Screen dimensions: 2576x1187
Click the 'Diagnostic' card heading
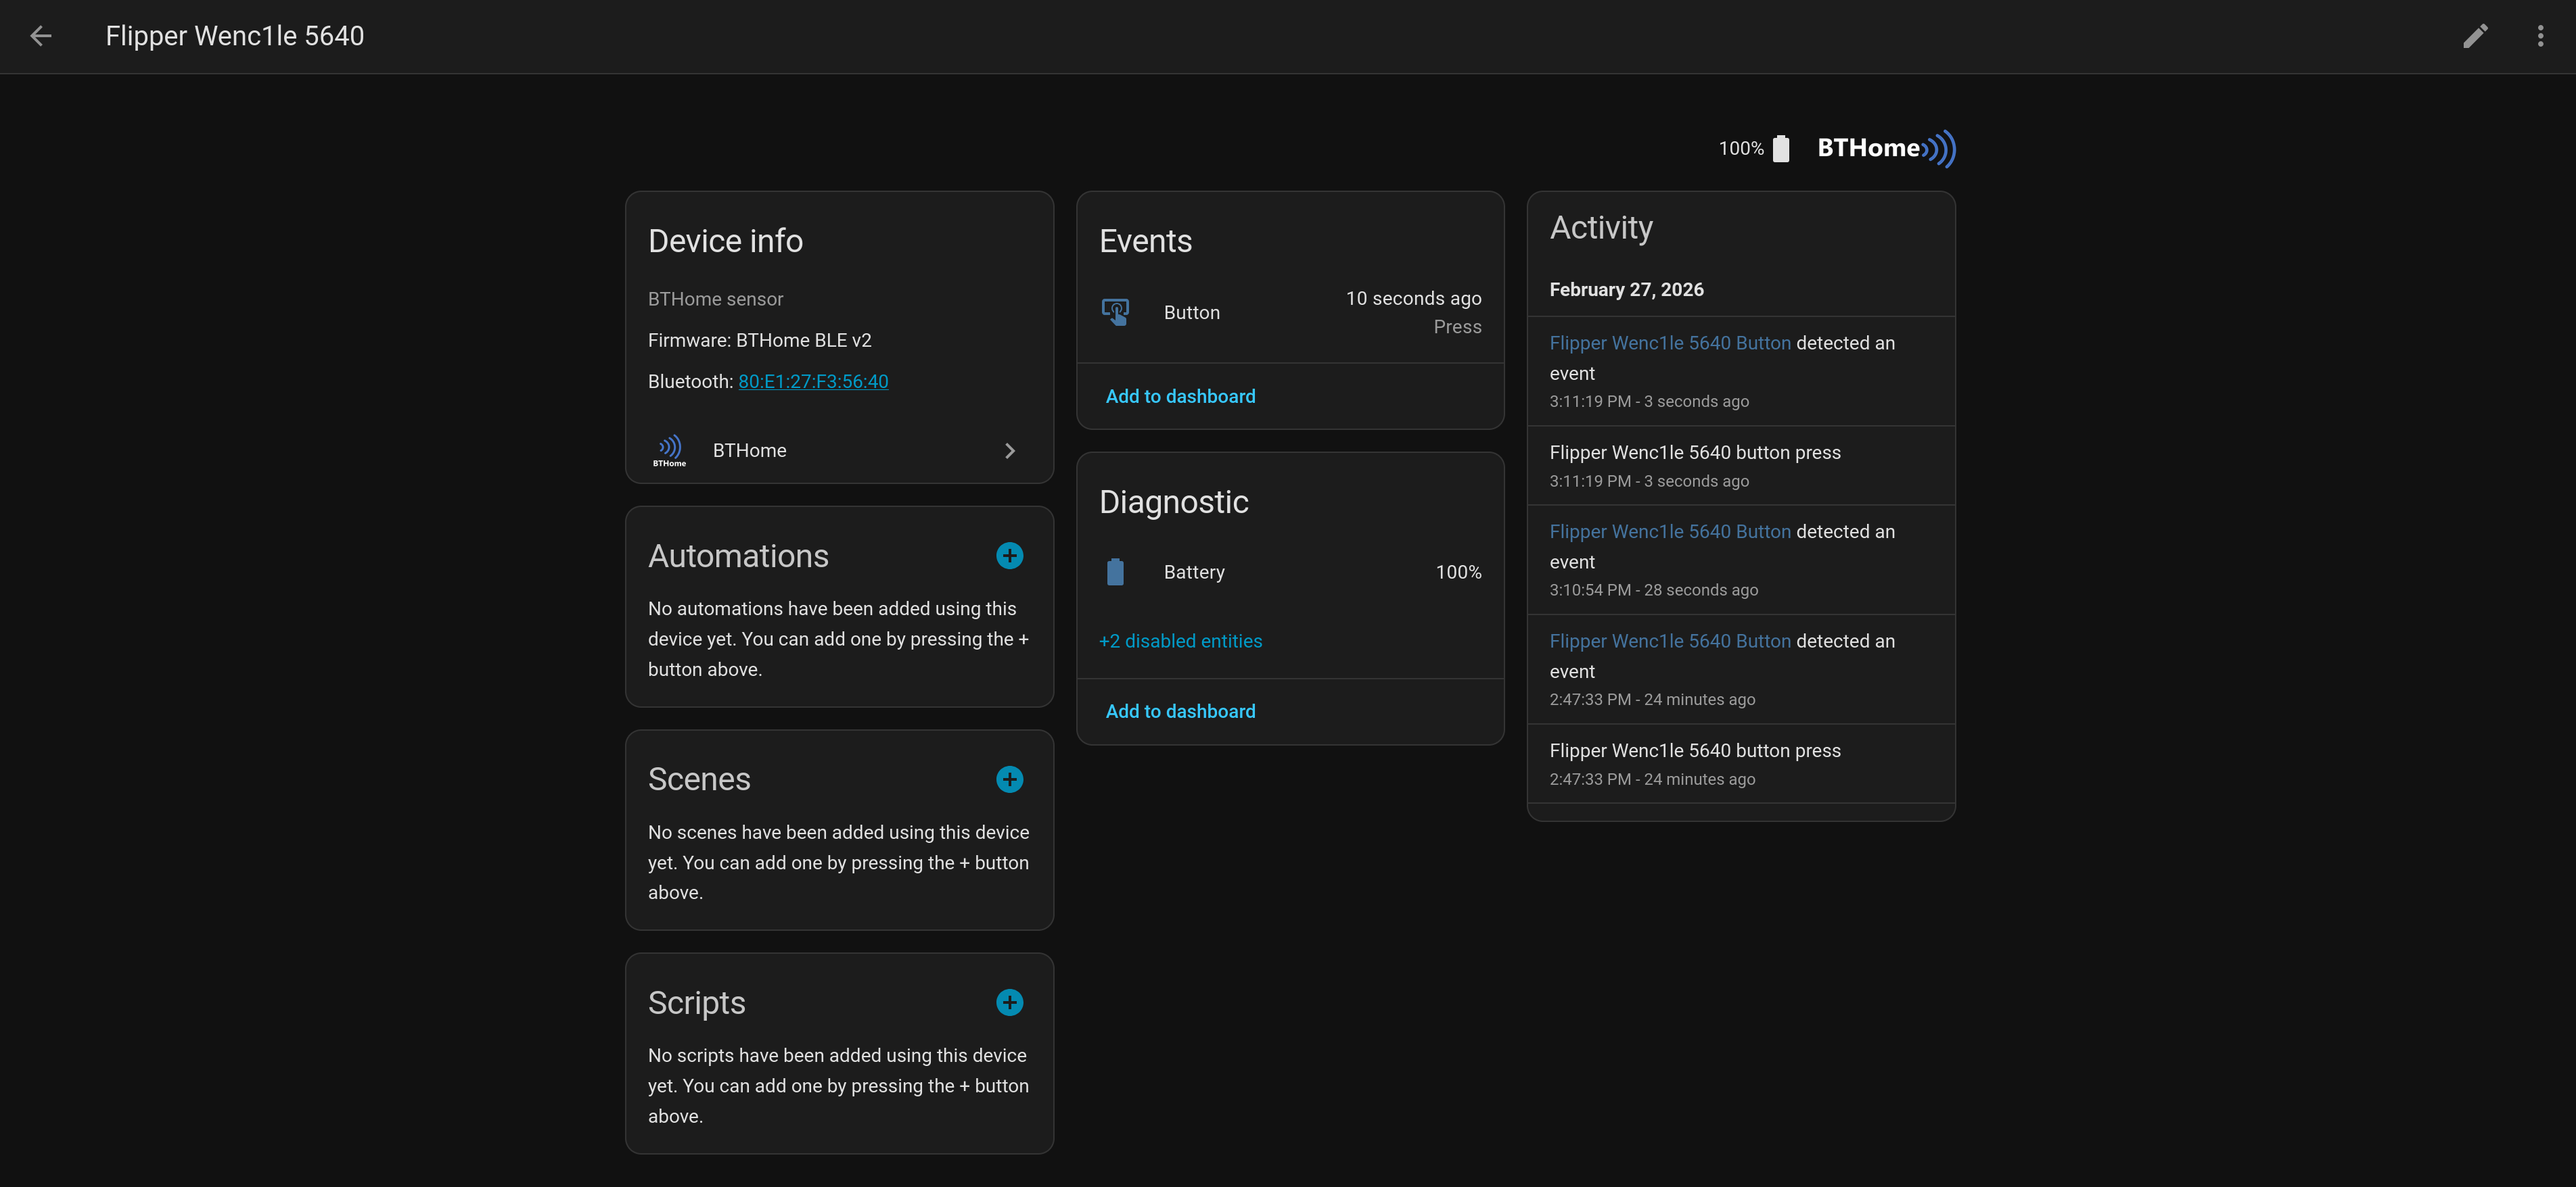[x=1173, y=502]
